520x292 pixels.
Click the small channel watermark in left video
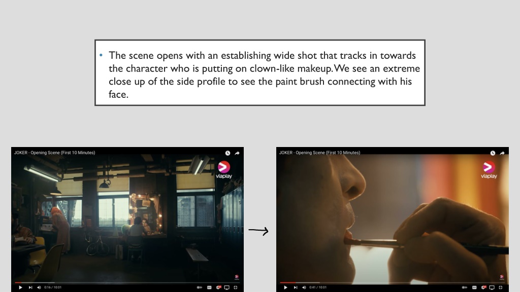pos(237,277)
